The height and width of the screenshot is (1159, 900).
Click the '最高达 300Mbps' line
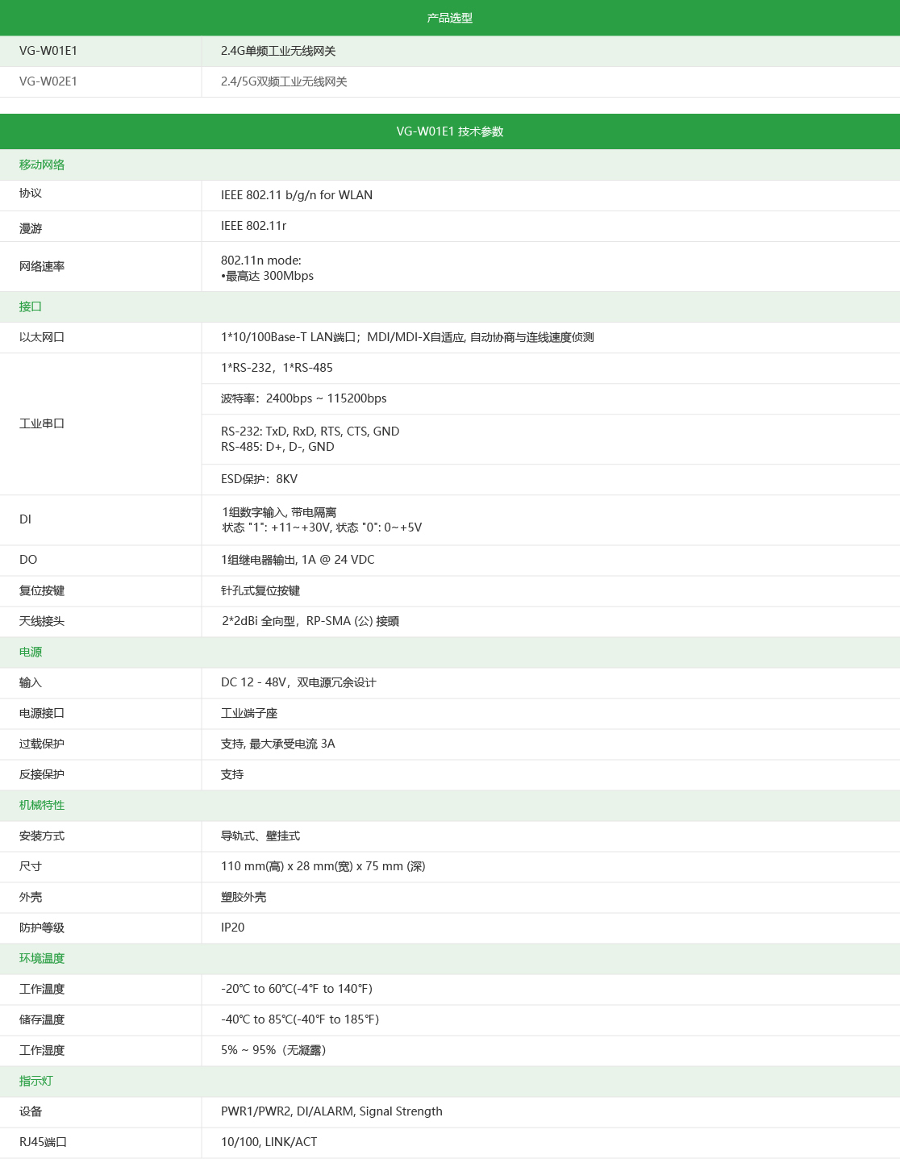point(268,276)
